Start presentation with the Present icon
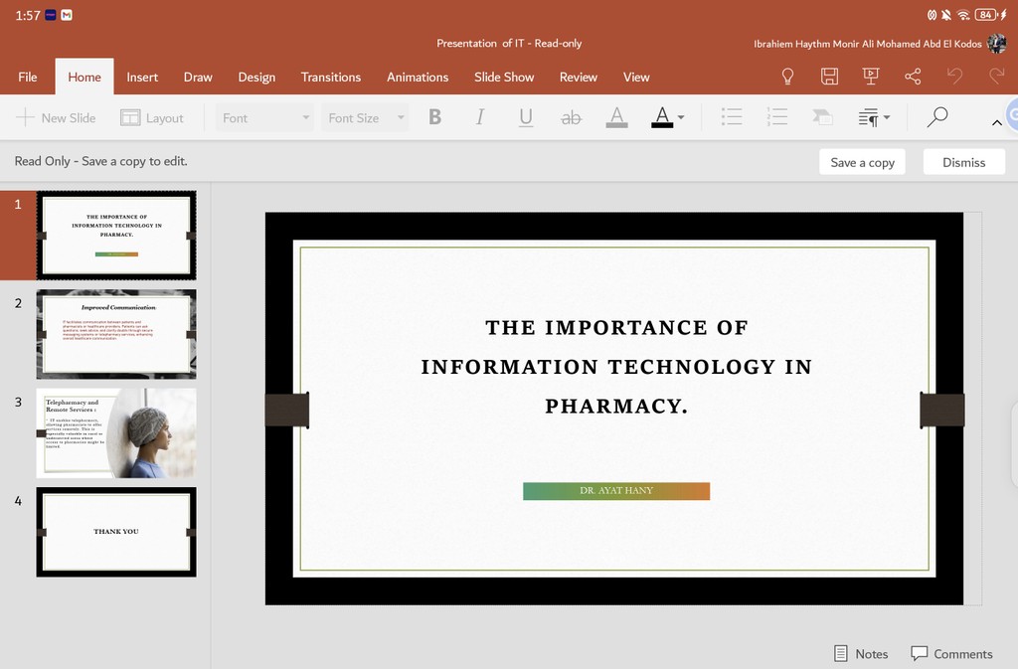 [x=871, y=77]
